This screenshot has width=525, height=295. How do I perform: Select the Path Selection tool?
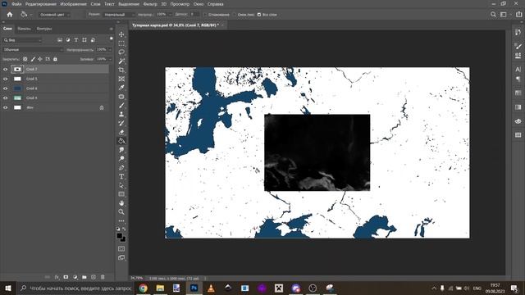click(121, 185)
